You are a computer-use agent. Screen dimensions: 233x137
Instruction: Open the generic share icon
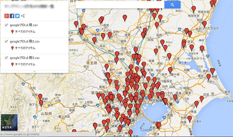point(23,16)
